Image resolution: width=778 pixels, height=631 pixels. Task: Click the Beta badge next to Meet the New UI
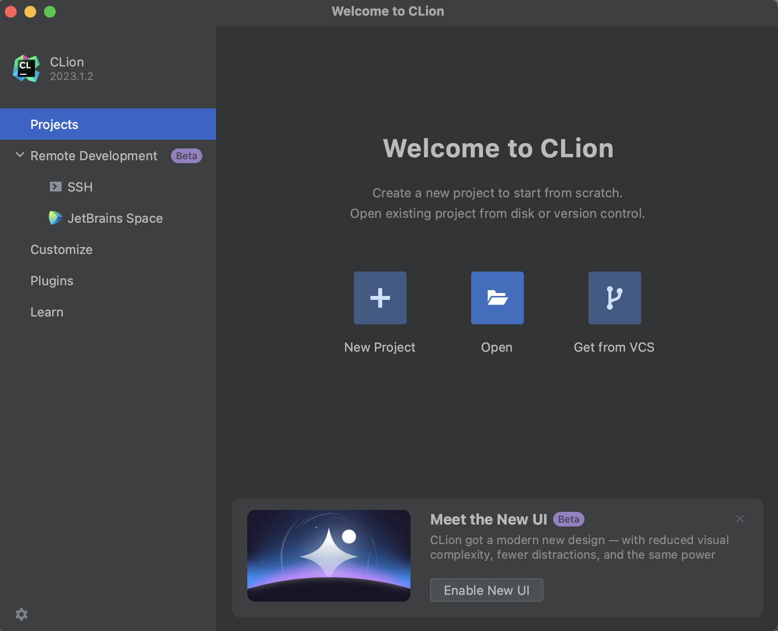[569, 519]
